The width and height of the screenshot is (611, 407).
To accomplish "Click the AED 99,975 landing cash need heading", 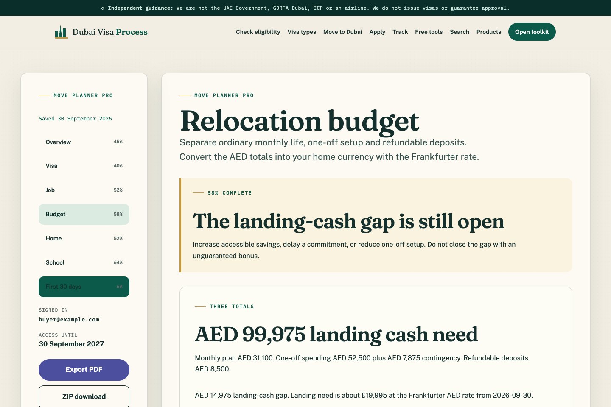I will 336,335.
